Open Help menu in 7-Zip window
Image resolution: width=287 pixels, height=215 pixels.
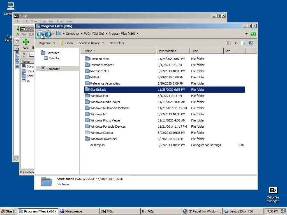[70, 21]
